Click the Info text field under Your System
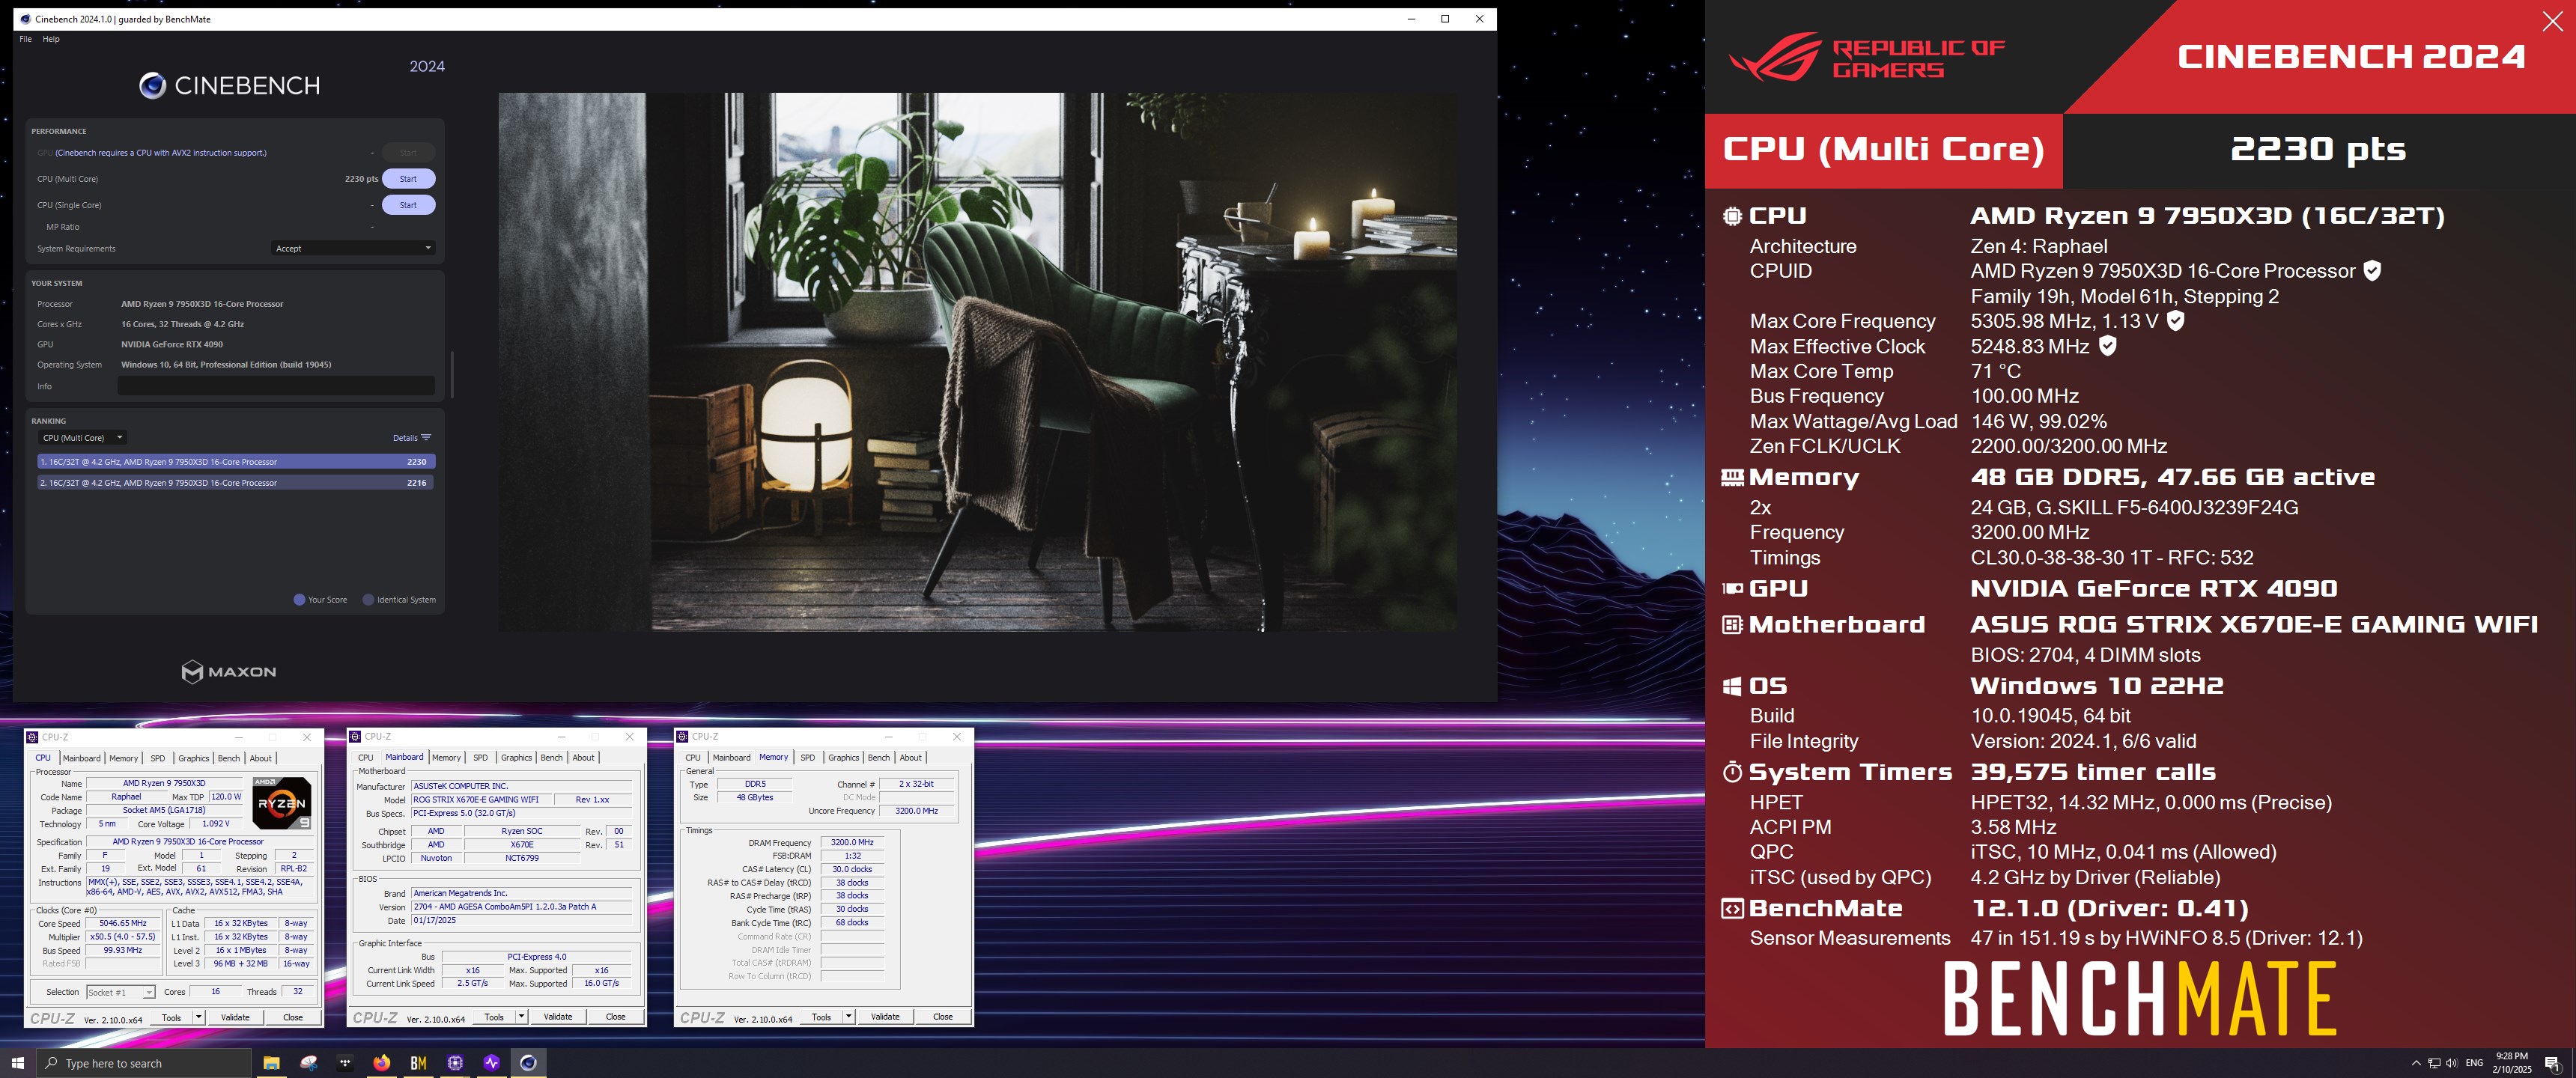 pos(276,386)
